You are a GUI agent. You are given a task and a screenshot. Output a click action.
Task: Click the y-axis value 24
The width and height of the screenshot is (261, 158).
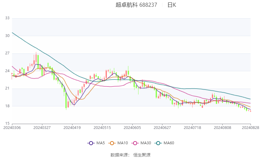[x=7, y=71]
